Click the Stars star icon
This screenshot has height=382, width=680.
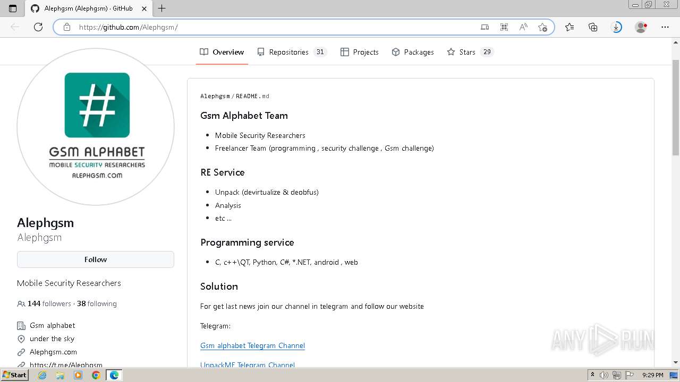coord(451,52)
